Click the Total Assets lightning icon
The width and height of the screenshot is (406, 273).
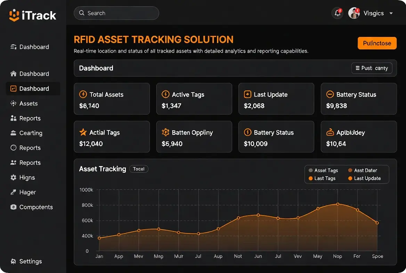83,94
